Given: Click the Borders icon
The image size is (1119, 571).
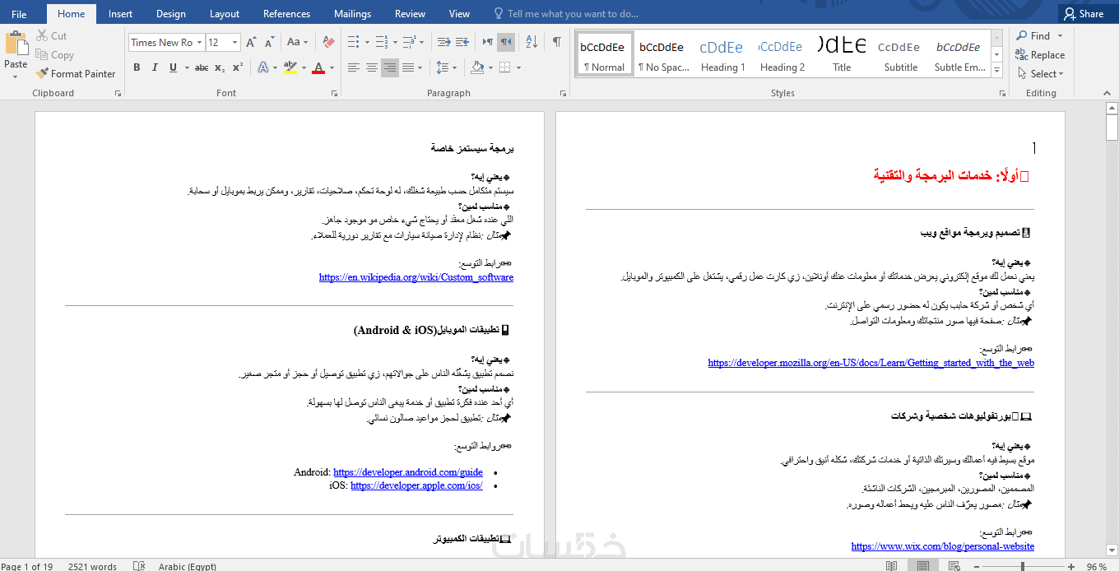Looking at the screenshot, I should coord(504,67).
